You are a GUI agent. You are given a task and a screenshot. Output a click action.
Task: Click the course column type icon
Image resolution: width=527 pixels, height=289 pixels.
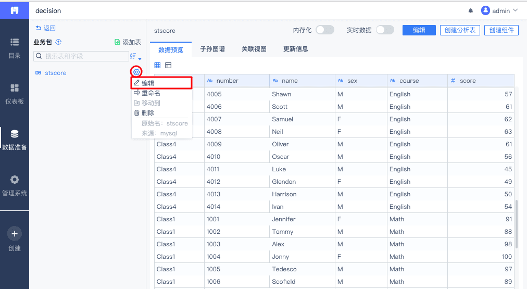[x=393, y=81]
